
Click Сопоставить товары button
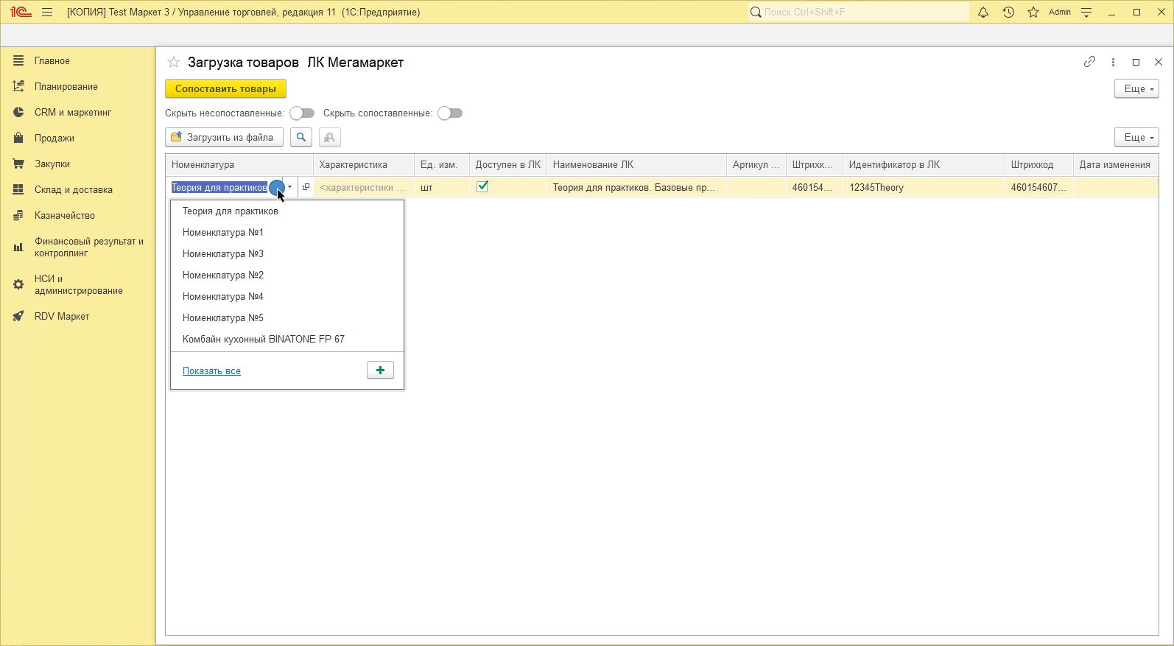pos(225,88)
